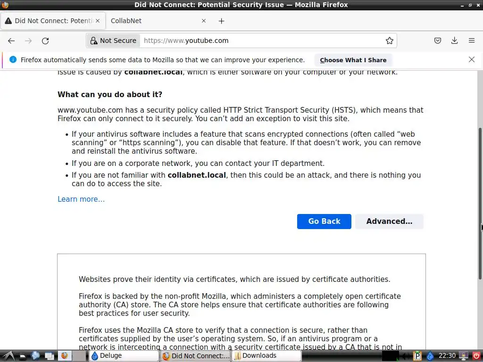The image size is (483, 362).
Task: Click the warning icon on first tab
Action: coord(8,21)
